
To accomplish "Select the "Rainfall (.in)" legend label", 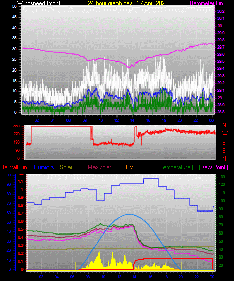I will click(x=14, y=167).
